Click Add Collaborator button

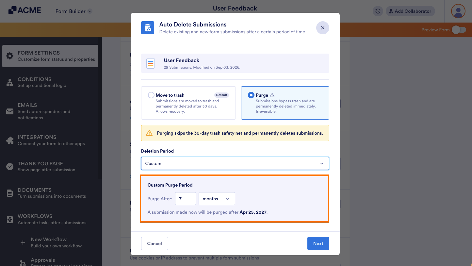click(x=410, y=11)
